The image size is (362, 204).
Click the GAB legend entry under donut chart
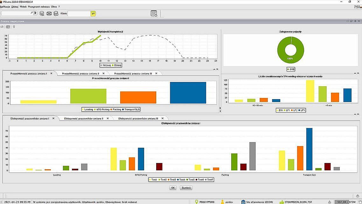pos(291,69)
